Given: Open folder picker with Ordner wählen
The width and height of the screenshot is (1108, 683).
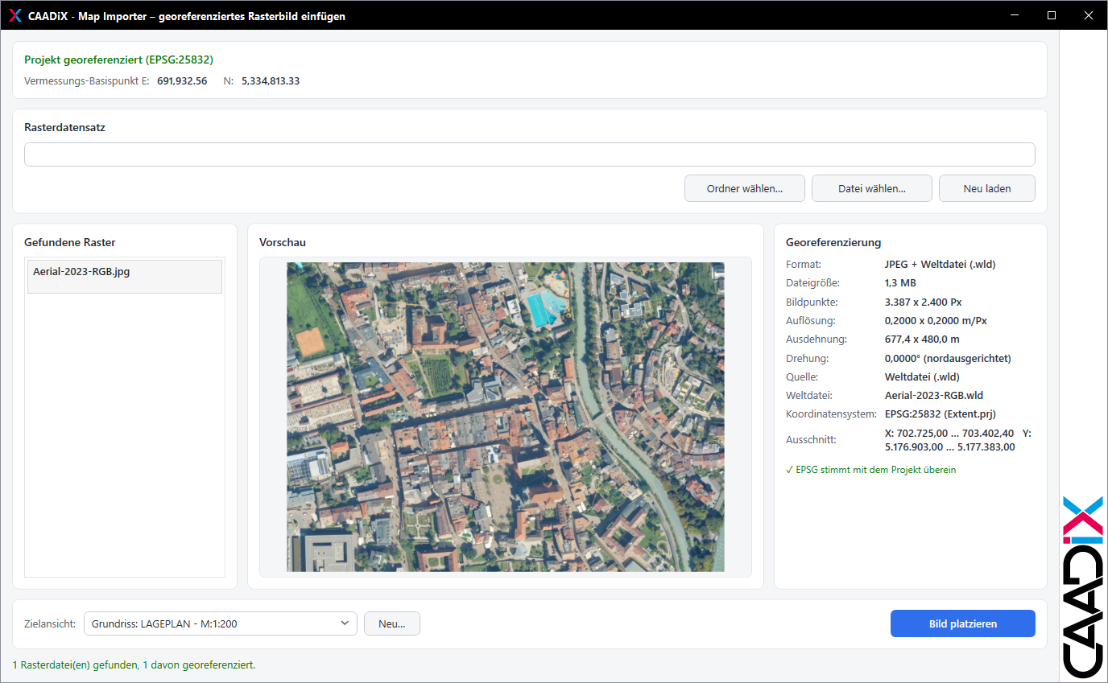Looking at the screenshot, I should tap(744, 188).
